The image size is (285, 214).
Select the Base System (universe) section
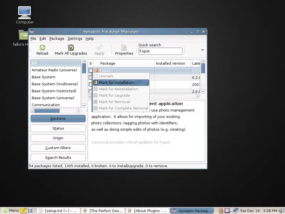click(x=56, y=98)
